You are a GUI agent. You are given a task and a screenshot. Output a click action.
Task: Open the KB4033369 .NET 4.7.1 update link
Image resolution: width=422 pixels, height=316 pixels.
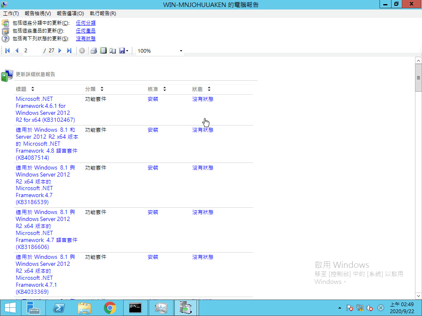(x=45, y=274)
